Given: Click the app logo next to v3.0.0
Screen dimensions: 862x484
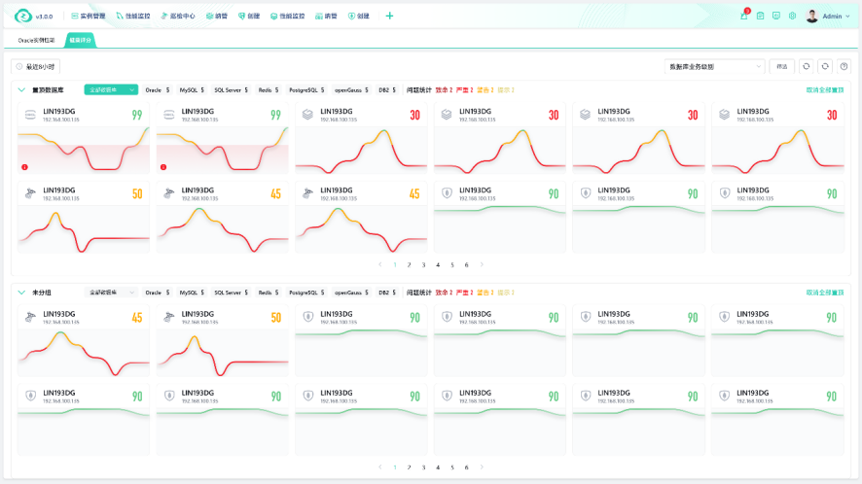Looking at the screenshot, I should pos(23,16).
